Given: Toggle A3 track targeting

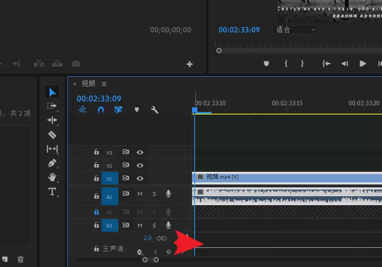Looking at the screenshot, I should tap(110, 226).
